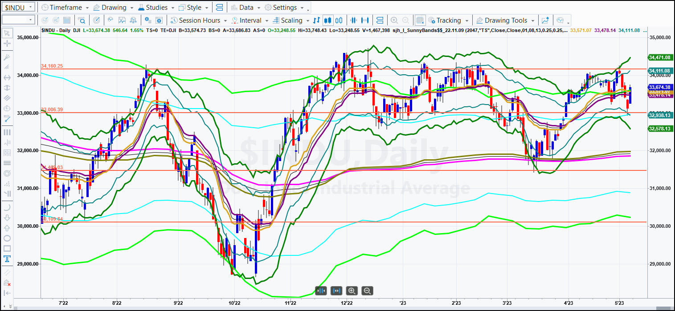Click the add chart analysis icon
This screenshot has height=311, width=675.
[x=545, y=20]
